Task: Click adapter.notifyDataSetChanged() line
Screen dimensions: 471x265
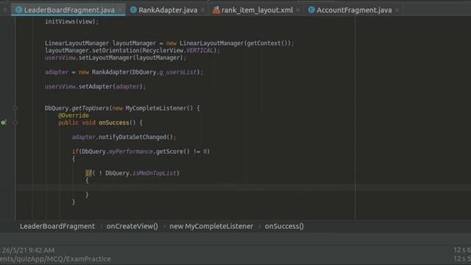Action: [x=124, y=137]
